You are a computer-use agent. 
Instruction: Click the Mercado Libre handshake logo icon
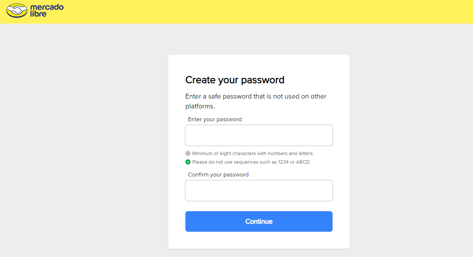(17, 10)
